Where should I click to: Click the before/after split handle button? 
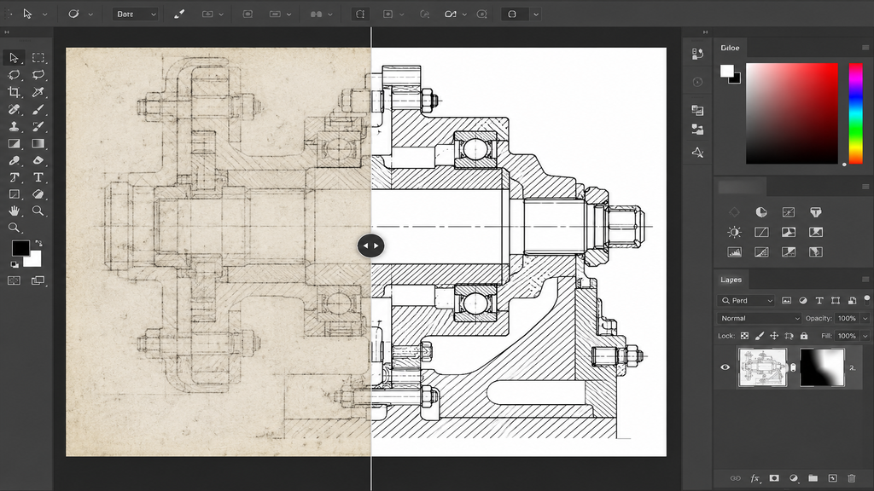tap(370, 245)
